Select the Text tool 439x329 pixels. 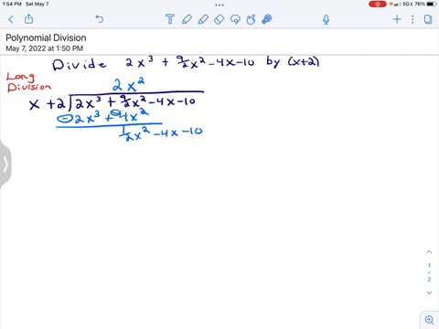pyautogui.click(x=170, y=19)
